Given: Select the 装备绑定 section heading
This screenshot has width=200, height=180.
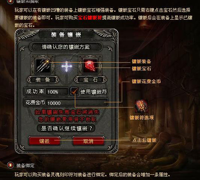Looking at the screenshot, I should (25, 165).
